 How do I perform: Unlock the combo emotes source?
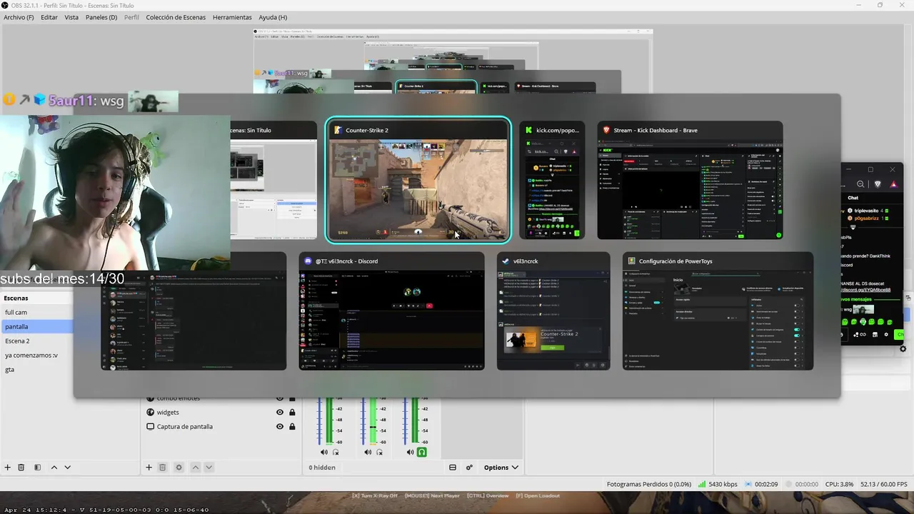(x=292, y=398)
